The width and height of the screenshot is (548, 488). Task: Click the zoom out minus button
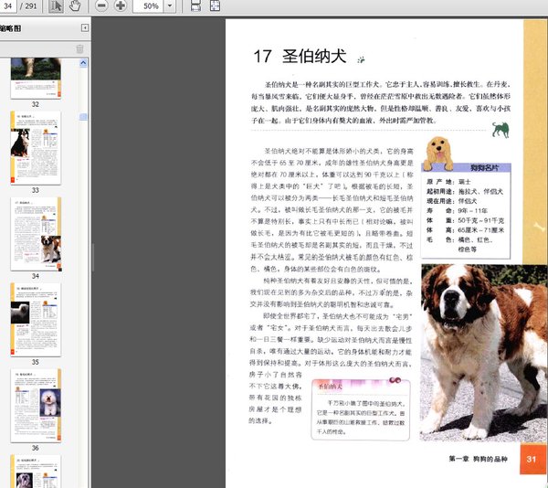(x=100, y=6)
